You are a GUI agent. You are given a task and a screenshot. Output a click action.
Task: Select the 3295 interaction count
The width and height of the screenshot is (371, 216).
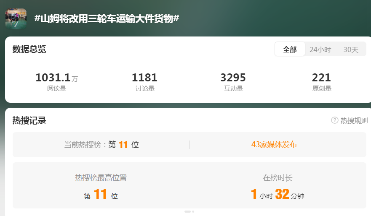(x=233, y=78)
